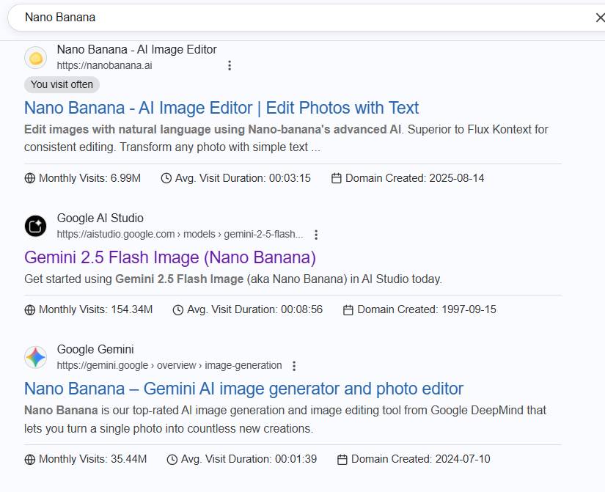
Task: Click the nanobanana.ai site favicon
Action: (x=35, y=58)
